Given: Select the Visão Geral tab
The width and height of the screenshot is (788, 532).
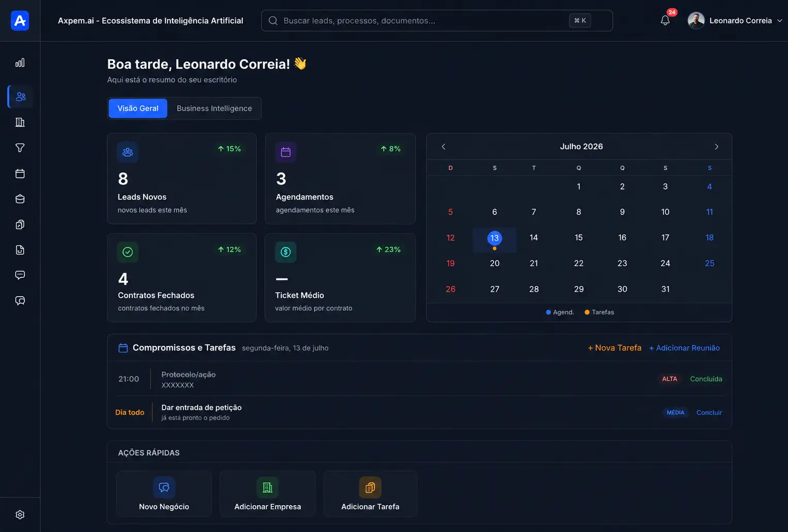Looking at the screenshot, I should click(138, 108).
